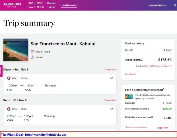The width and height of the screenshot is (177, 138).
Task: Click the Apply now button
Action: pos(163,128)
